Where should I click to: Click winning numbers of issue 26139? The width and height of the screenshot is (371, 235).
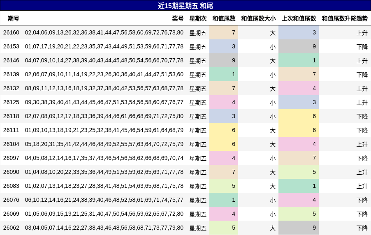tap(104, 74)
